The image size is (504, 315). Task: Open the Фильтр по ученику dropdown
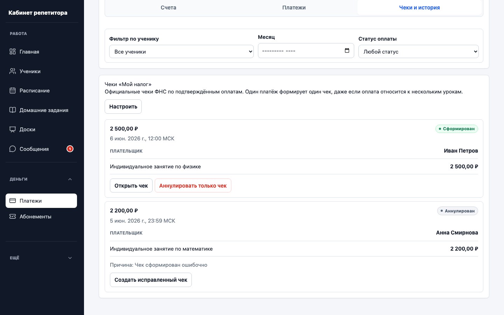[x=181, y=51]
